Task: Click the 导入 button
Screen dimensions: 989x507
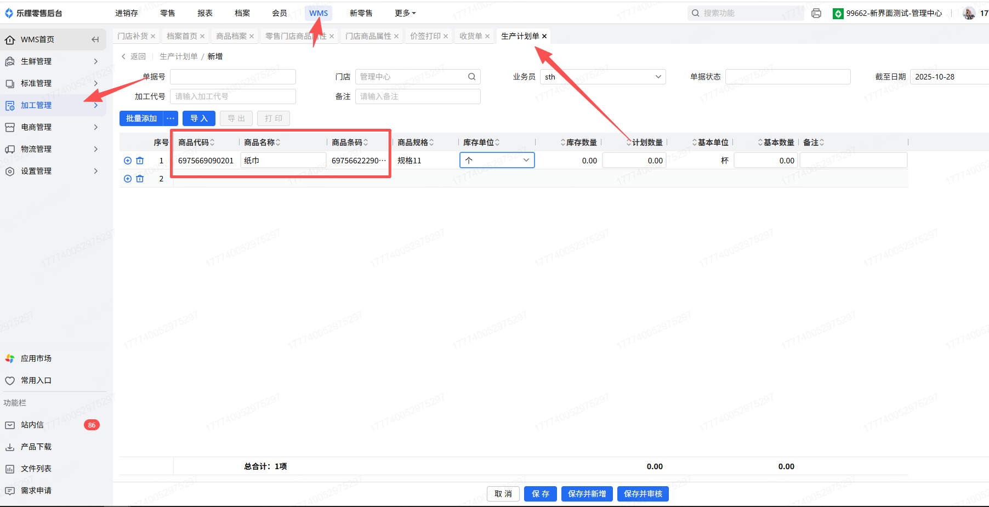Action: coord(199,118)
